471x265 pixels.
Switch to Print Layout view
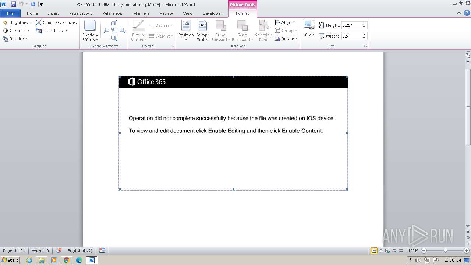click(x=374, y=251)
